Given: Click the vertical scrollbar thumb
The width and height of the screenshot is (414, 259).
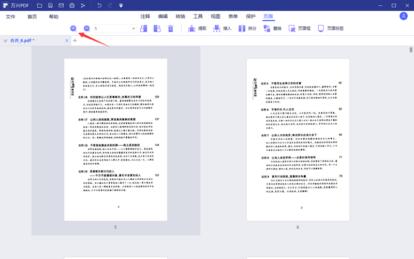Looking at the screenshot, I should tap(411, 50).
